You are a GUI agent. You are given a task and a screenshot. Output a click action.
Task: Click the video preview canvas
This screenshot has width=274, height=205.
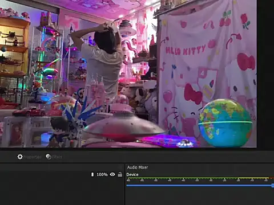click(x=128, y=73)
